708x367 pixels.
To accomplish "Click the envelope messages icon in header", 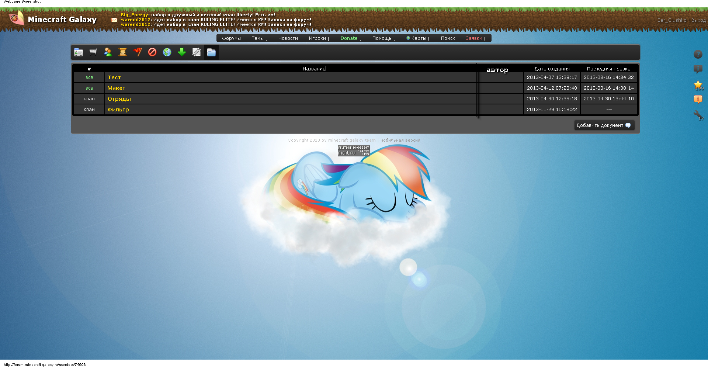I will (x=114, y=20).
